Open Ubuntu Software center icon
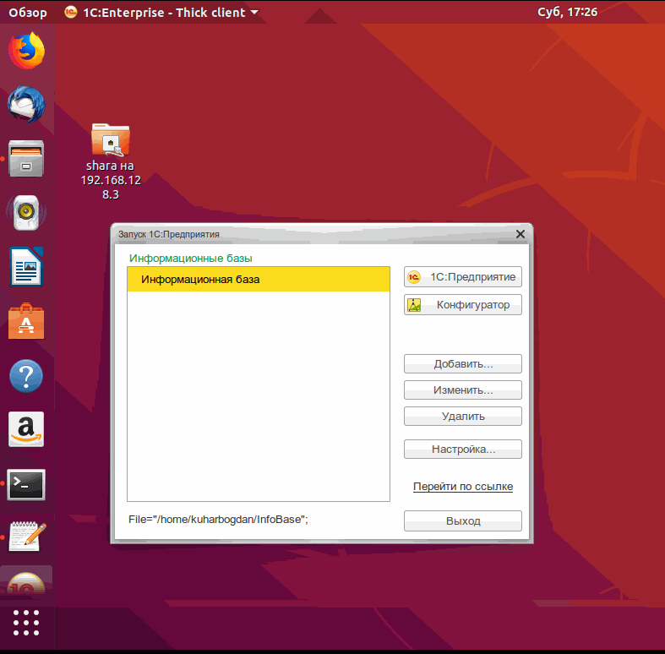The height and width of the screenshot is (654, 665). 26,321
